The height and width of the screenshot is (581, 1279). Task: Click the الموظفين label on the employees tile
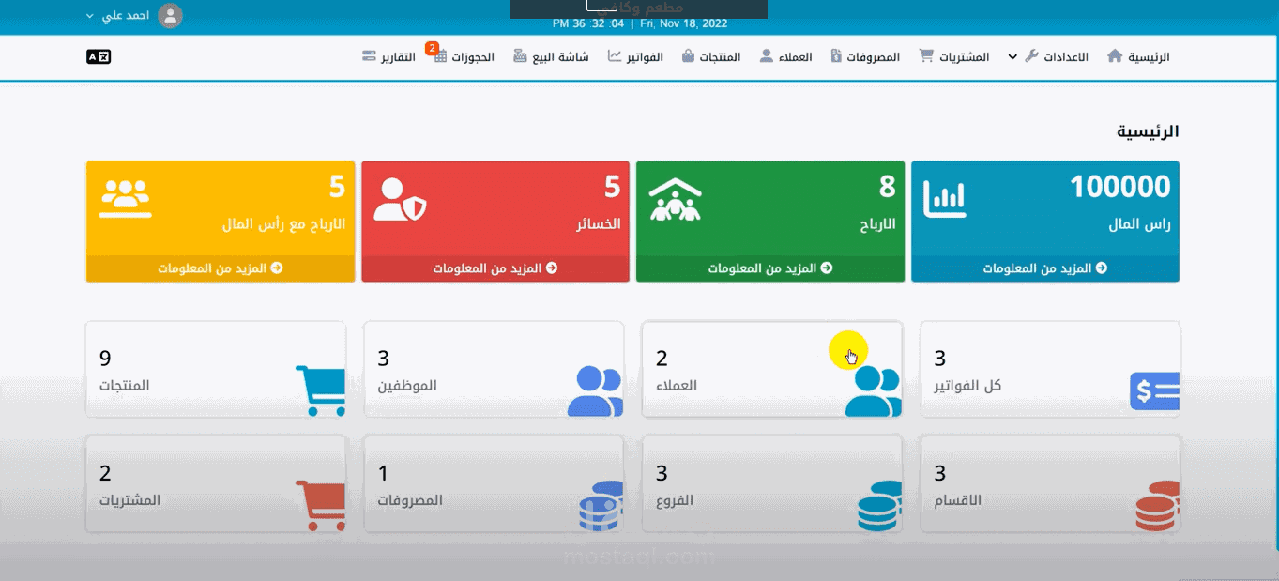tap(407, 386)
